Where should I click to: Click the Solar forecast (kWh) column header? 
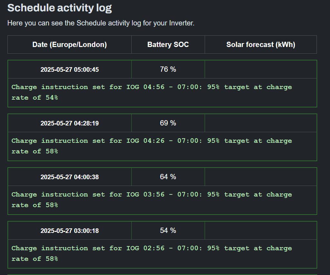click(x=261, y=45)
